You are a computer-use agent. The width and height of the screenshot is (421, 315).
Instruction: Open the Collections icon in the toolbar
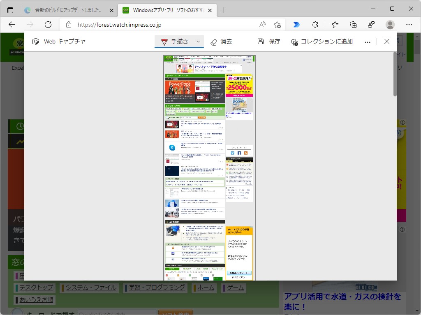tap(353, 25)
